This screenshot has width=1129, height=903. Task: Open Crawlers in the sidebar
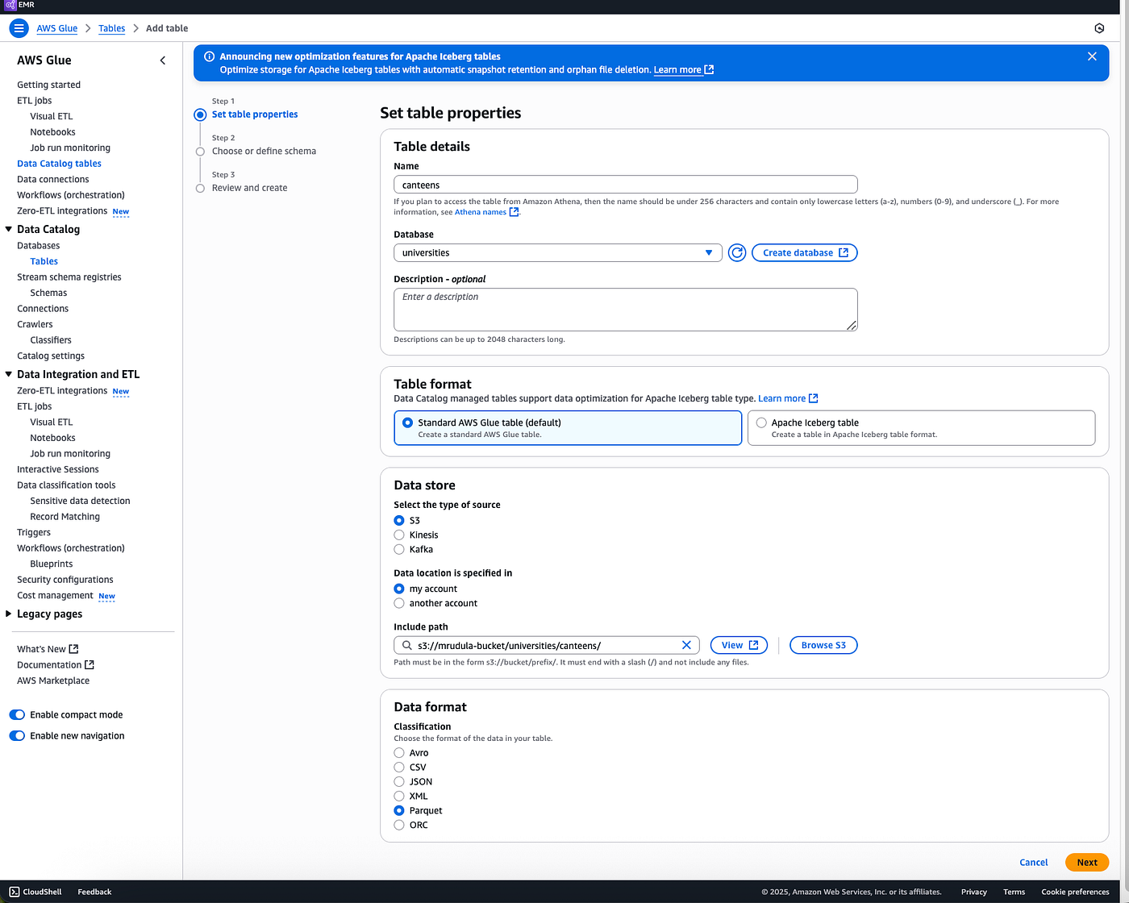coord(35,325)
